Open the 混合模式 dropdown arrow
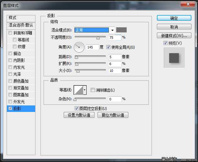Viewport: 198px width, 162px height. click(x=112, y=30)
